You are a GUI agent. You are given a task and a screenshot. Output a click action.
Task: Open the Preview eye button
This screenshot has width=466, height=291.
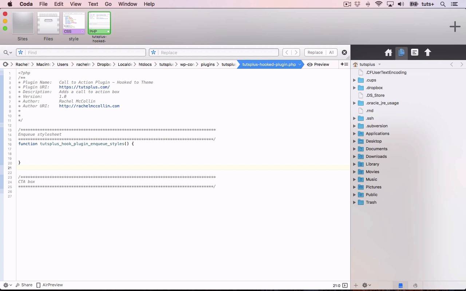[x=318, y=64]
